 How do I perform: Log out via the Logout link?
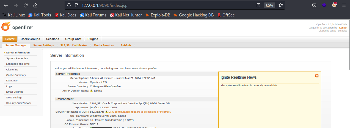click(x=343, y=28)
